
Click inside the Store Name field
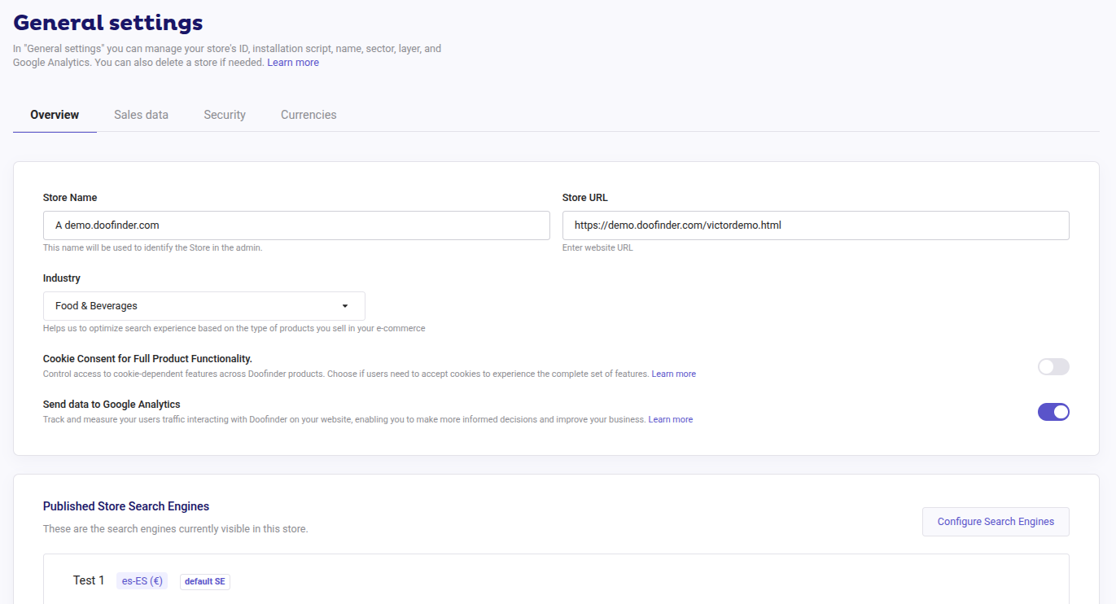[296, 225]
